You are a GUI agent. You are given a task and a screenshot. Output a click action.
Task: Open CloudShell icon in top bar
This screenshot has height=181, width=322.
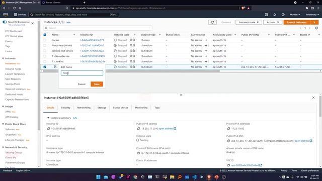pyautogui.click(x=266, y=15)
